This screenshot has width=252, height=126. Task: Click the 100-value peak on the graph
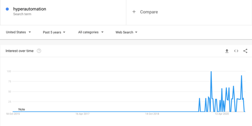211,71
